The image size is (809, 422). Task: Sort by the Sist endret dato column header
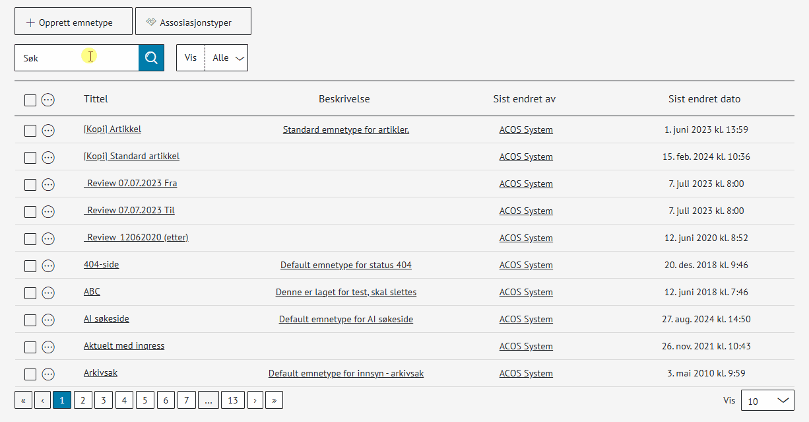click(x=704, y=99)
